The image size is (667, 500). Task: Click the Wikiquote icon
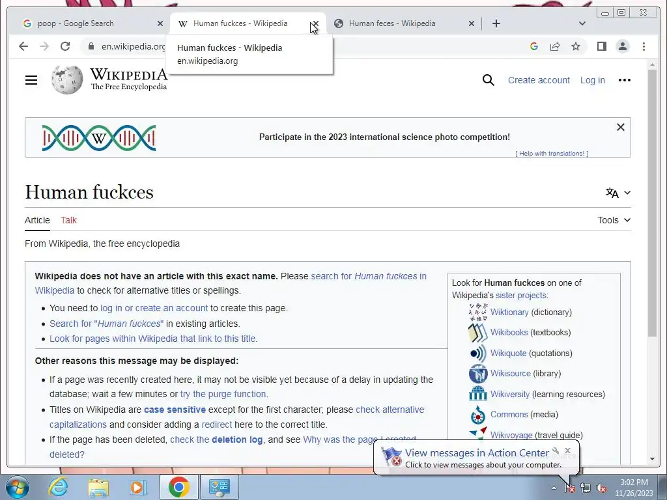point(477,354)
